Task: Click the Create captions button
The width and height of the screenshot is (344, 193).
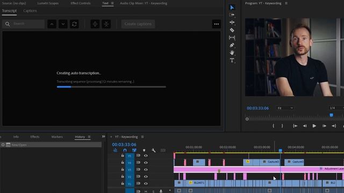Action: [138, 24]
